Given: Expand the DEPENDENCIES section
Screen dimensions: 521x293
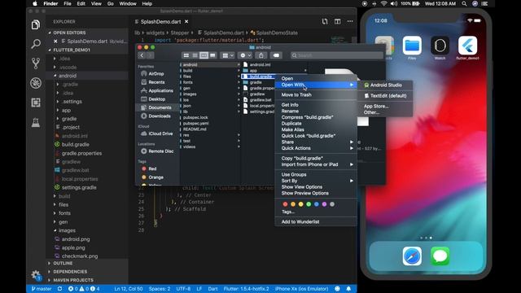Looking at the screenshot, I should pyautogui.click(x=70, y=272).
